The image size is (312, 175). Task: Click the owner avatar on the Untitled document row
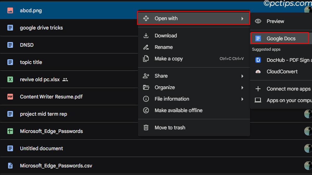pyautogui.click(x=308, y=148)
